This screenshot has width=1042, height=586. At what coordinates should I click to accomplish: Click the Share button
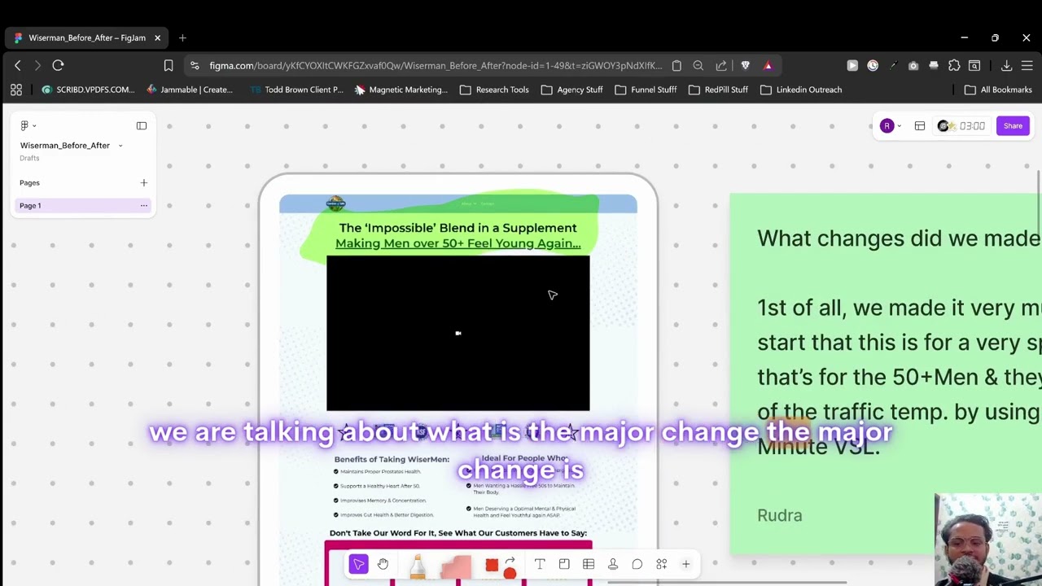point(1013,126)
